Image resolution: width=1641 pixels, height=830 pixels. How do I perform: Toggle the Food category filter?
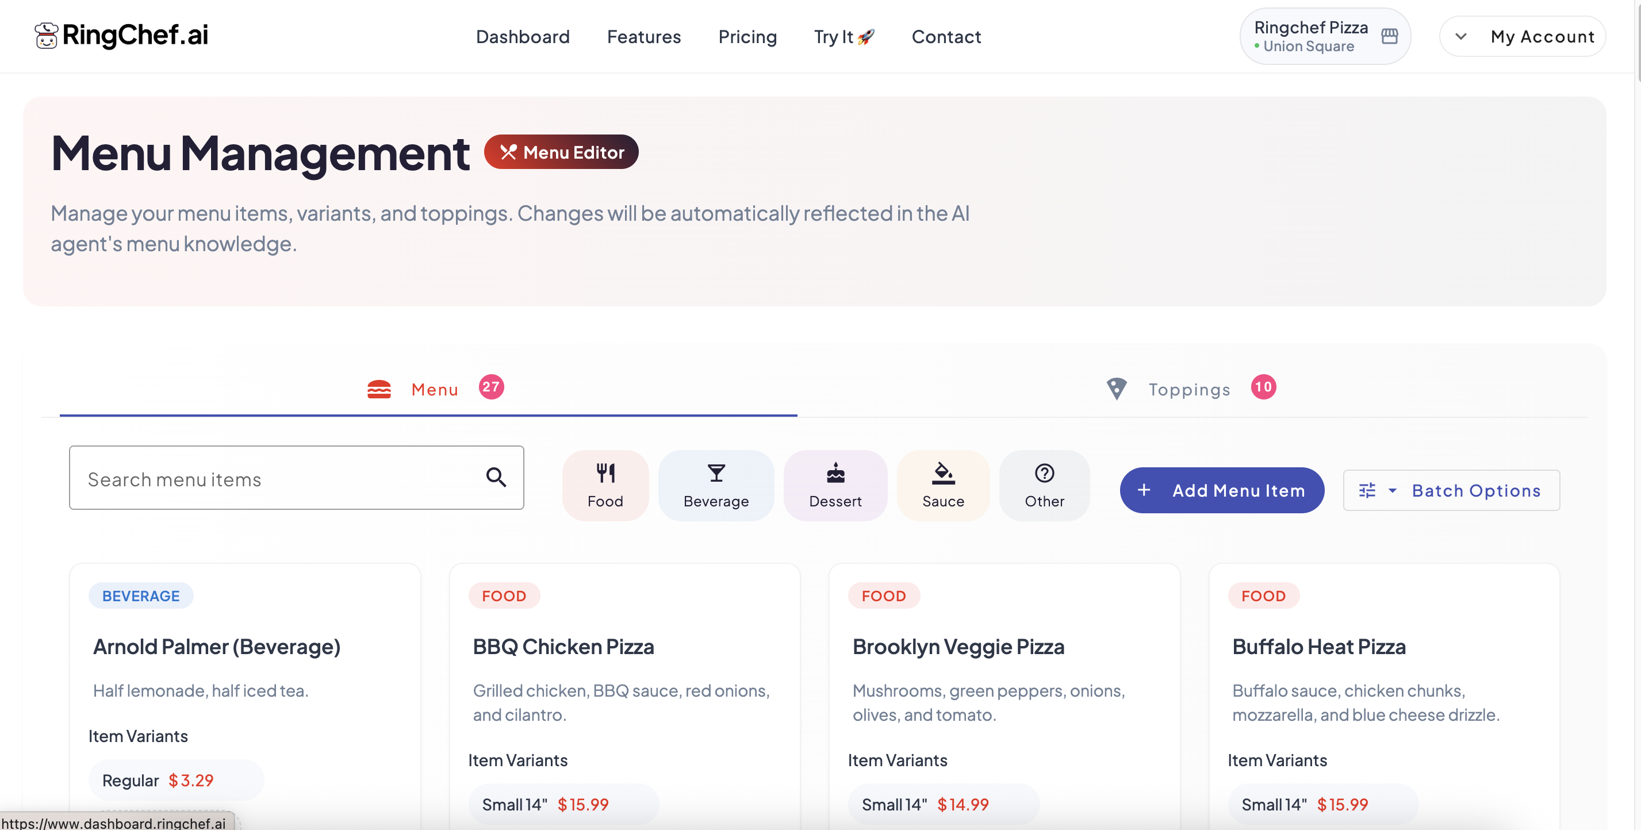point(605,485)
